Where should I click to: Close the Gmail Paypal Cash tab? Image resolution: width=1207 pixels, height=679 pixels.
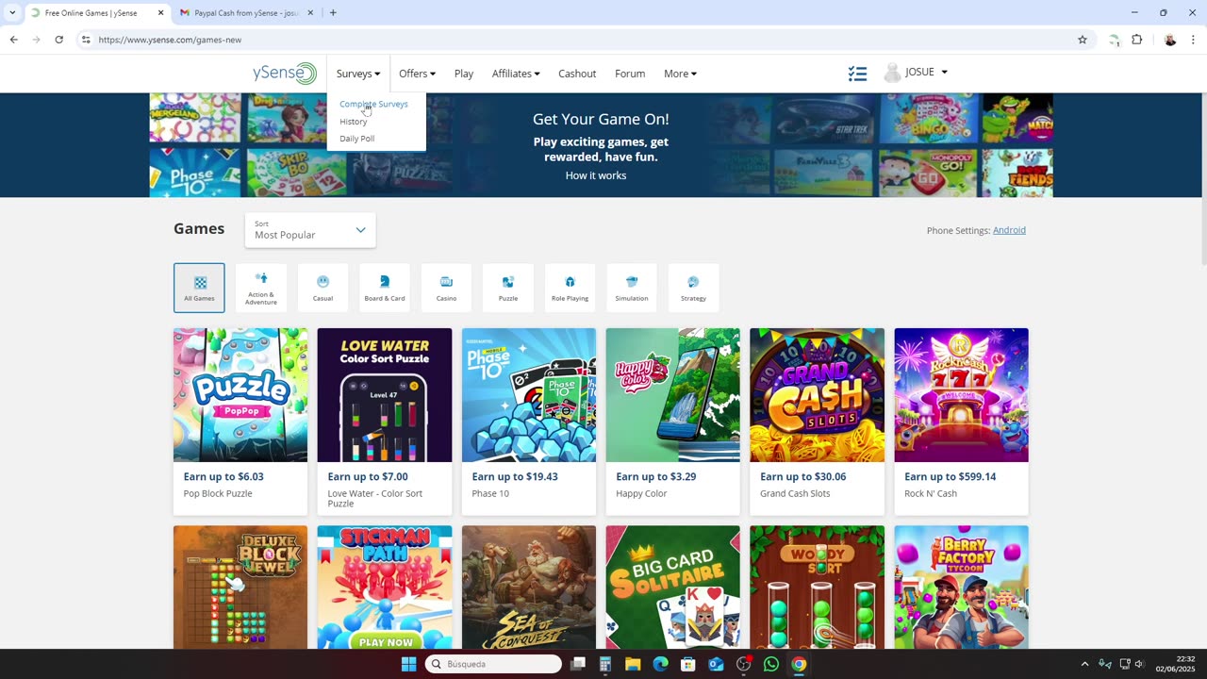pos(310,13)
